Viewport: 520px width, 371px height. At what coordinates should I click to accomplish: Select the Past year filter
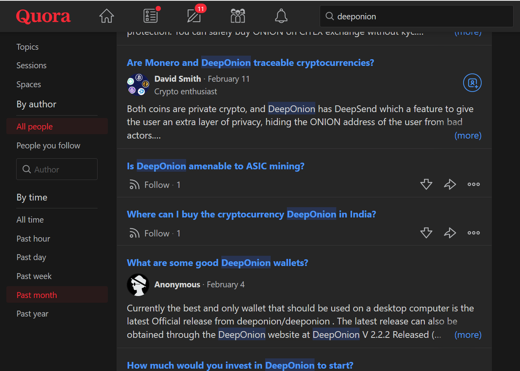pyautogui.click(x=32, y=314)
